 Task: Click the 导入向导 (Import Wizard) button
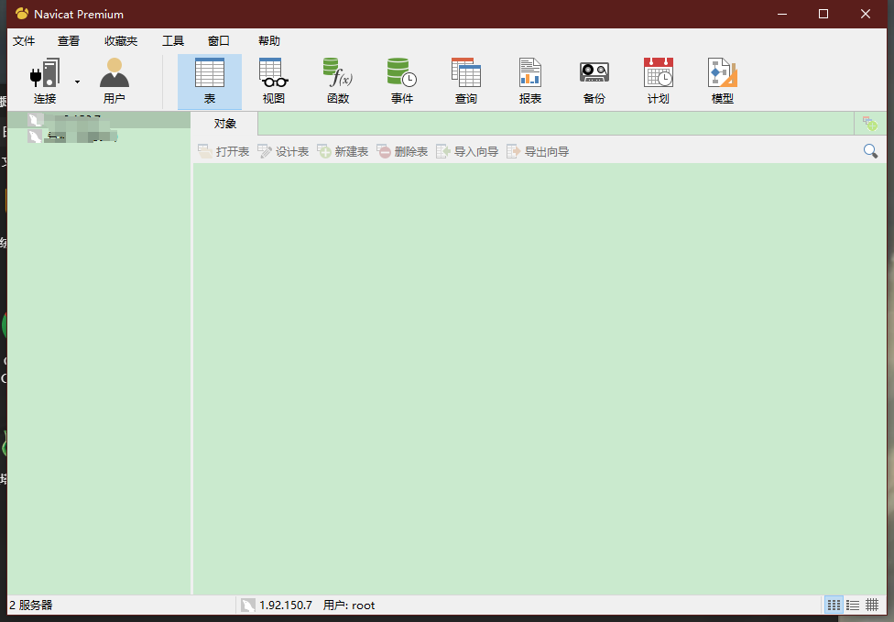tap(467, 151)
